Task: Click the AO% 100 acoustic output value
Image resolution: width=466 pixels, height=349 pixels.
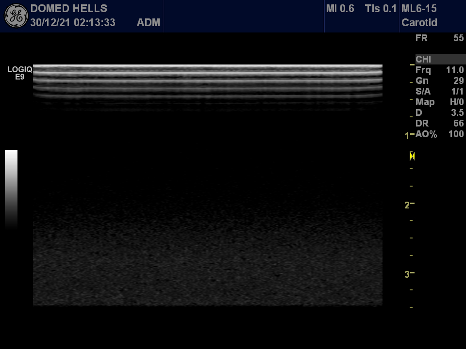Action: tap(439, 134)
